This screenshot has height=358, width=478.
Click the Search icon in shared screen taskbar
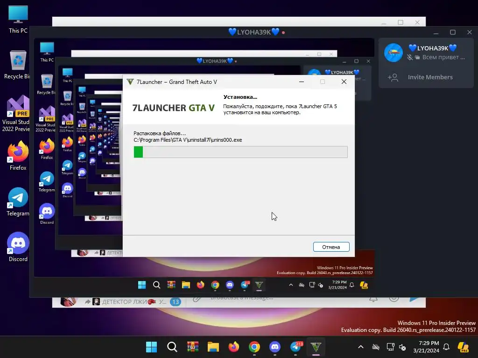coord(157,285)
